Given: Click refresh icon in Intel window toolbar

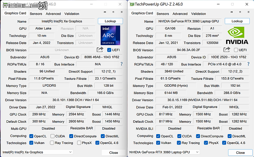Looking at the screenshot, I should click(x=113, y=12).
